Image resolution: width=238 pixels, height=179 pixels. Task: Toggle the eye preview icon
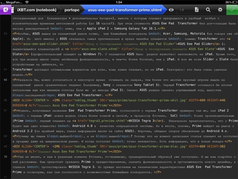171,10
